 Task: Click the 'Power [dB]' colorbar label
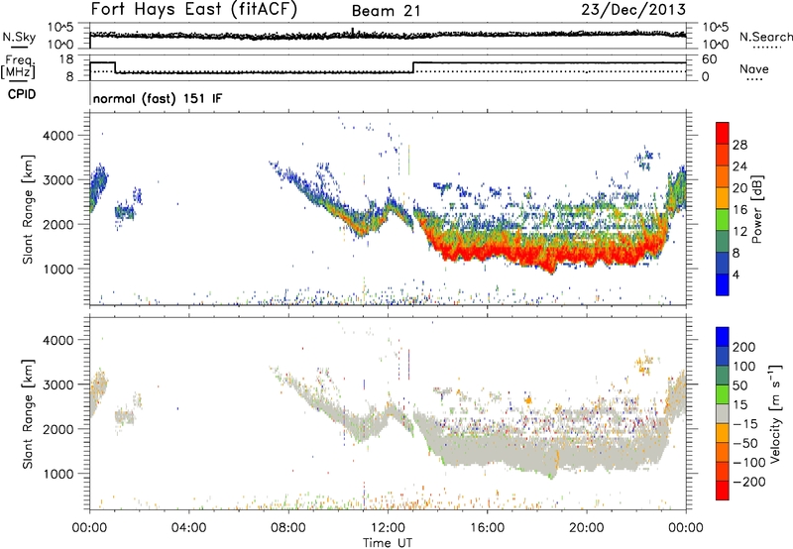coord(756,209)
